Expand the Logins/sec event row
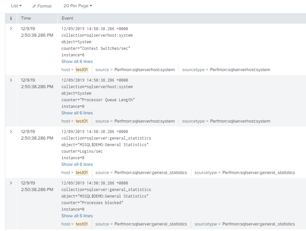This screenshot has height=231, width=306. click(11, 131)
